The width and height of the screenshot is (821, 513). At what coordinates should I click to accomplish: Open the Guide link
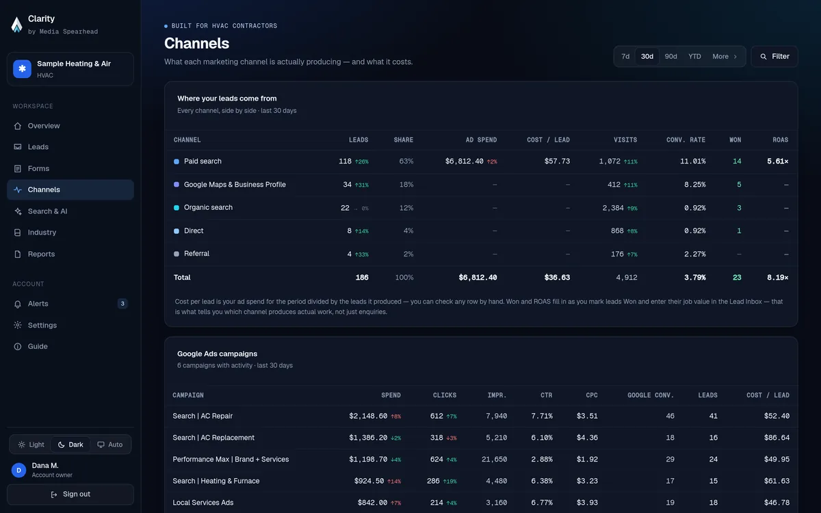70,347
